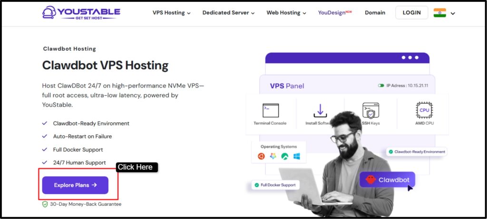
Task: Click the SSH Keys shield icon
Action: tap(370, 110)
